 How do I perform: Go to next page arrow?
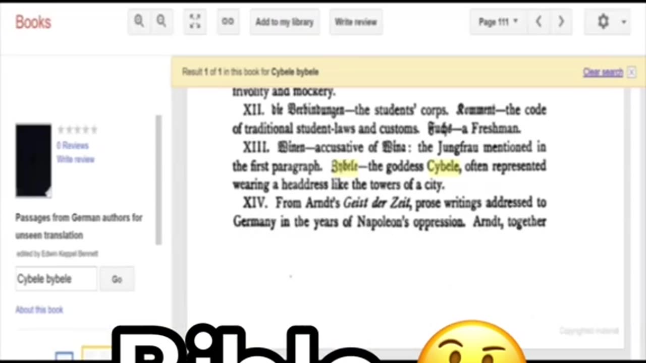561,22
